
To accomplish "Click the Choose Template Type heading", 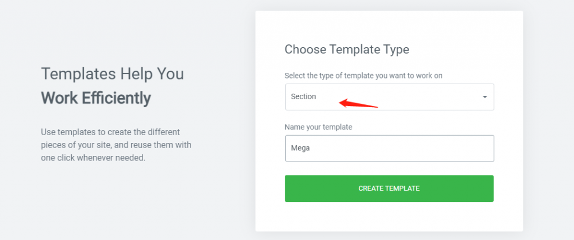I will click(346, 49).
